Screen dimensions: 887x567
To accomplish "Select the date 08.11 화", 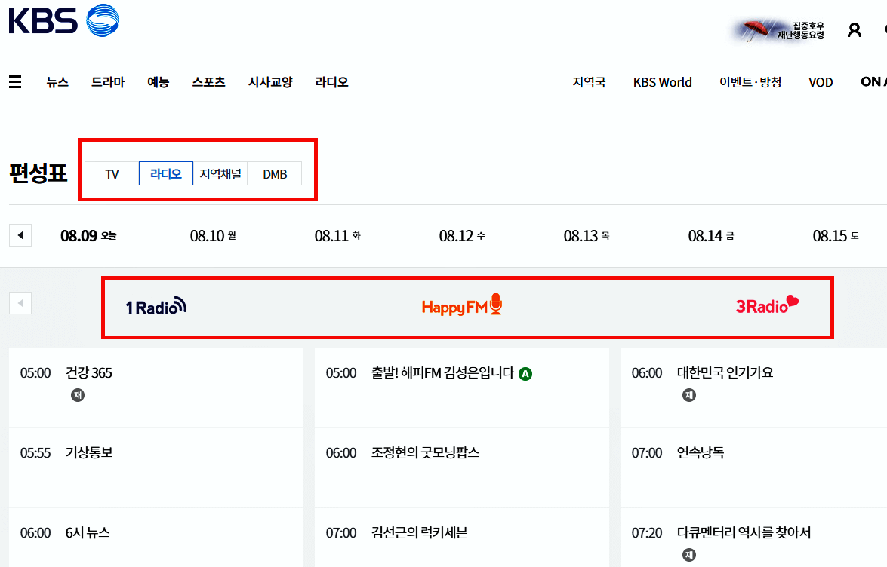I will pyautogui.click(x=337, y=235).
